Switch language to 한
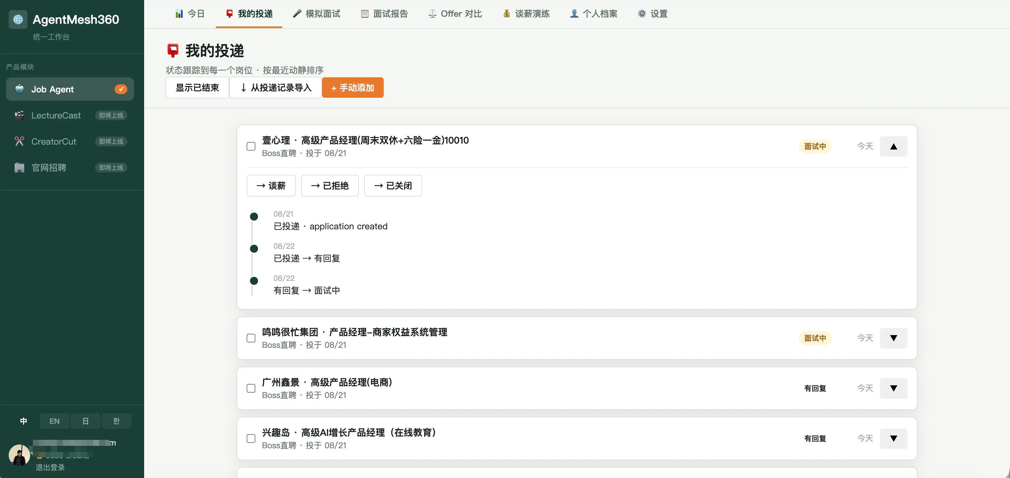Screen dimensions: 1010x478 tap(116, 421)
